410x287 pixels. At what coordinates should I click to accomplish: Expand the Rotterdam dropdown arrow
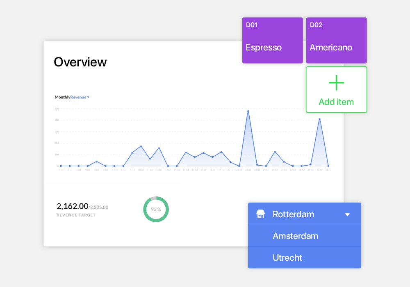347,214
